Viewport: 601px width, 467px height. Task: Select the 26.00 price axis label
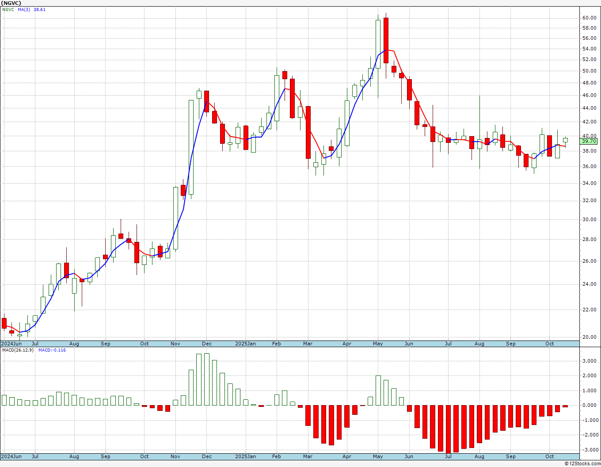click(x=589, y=261)
